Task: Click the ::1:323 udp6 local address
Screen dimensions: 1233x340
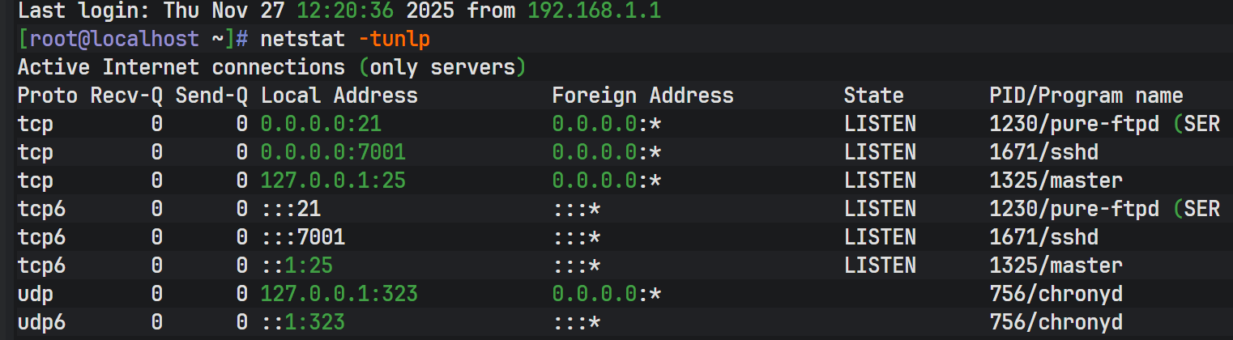Action: pos(303,322)
